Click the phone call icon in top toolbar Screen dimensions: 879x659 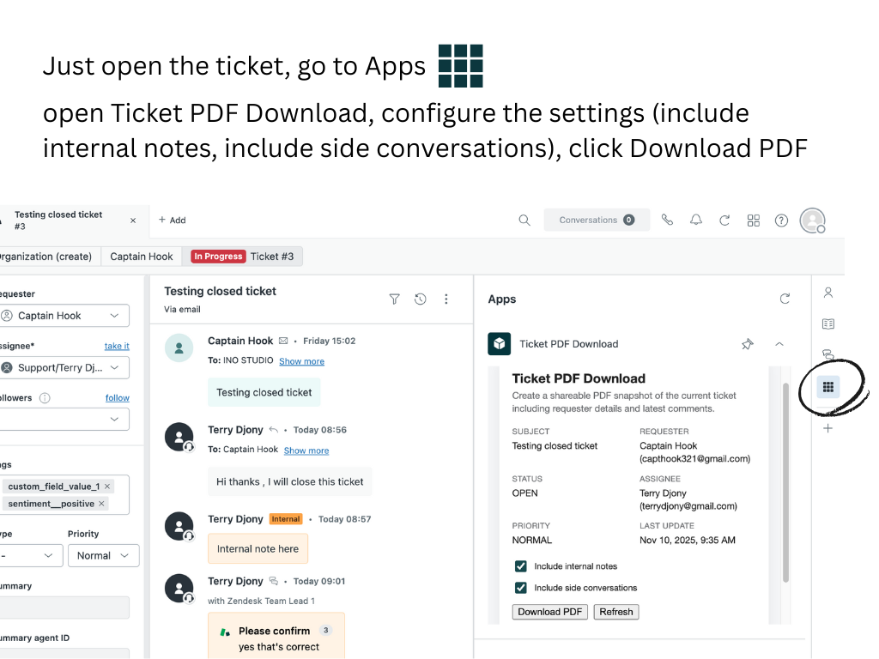pos(667,220)
